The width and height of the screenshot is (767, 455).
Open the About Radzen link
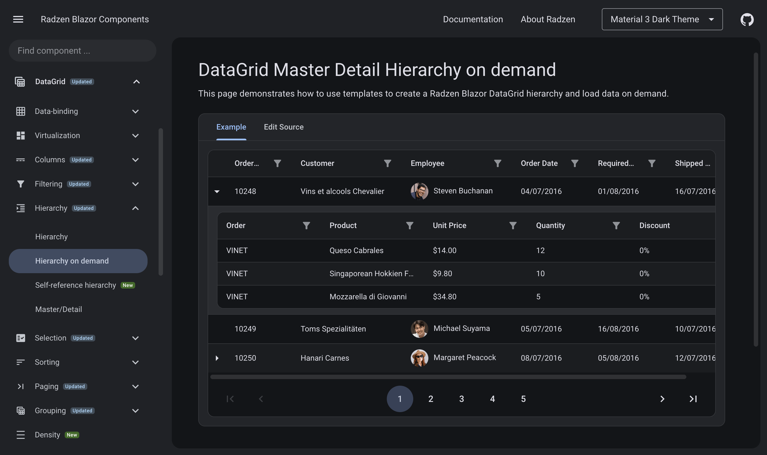(x=548, y=19)
